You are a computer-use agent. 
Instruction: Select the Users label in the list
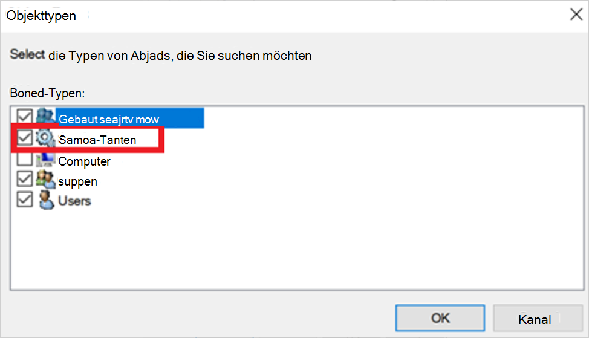tap(74, 201)
